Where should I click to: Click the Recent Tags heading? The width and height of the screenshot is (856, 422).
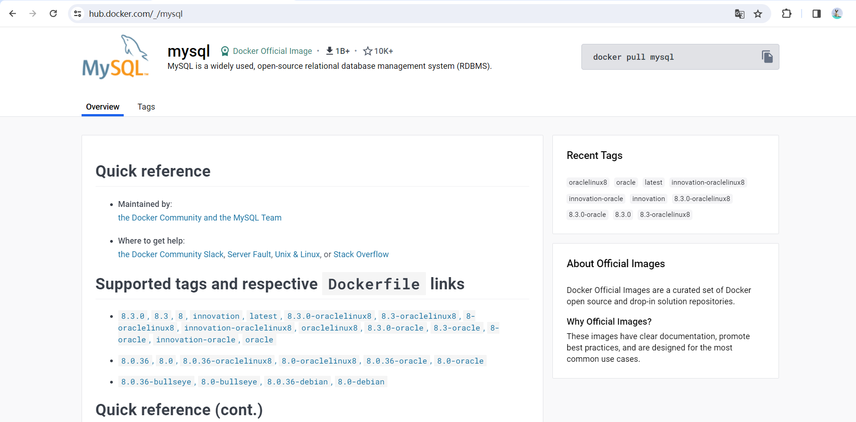(595, 155)
